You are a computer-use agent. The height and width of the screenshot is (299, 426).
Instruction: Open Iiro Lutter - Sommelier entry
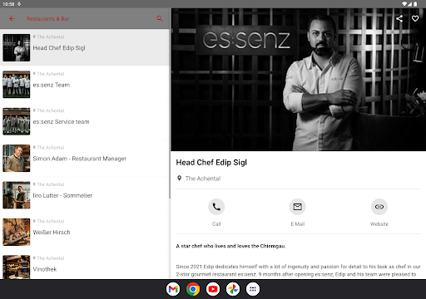pos(85,195)
